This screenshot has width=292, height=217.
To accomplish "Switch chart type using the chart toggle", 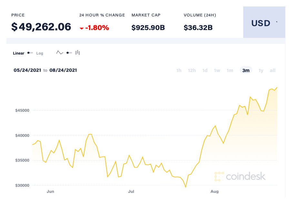I will [69, 53].
